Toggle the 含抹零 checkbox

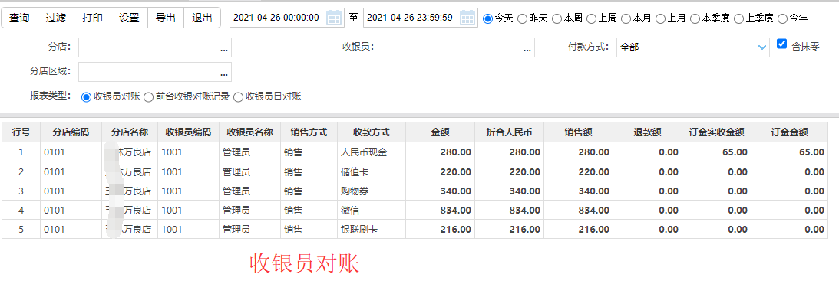coord(781,44)
